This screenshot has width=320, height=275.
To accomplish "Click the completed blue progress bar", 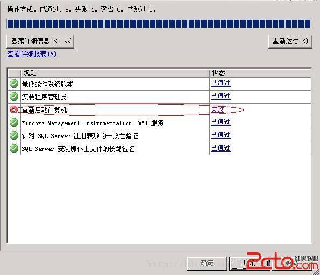I will coord(159,24).
